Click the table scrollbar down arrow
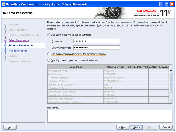This screenshot has height=132, width=176. [171, 102]
